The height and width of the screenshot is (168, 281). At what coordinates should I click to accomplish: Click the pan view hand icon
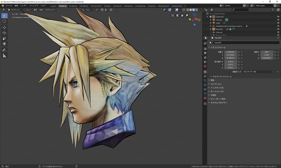(x=182, y=15)
